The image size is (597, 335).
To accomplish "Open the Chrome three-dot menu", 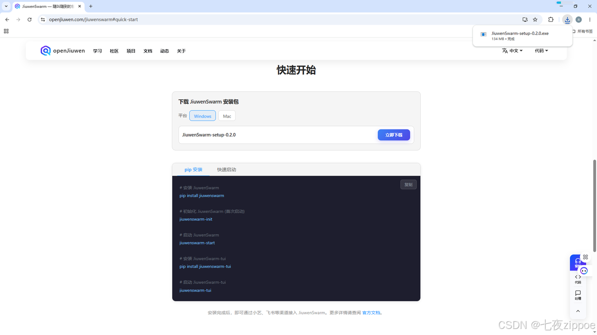I will (x=590, y=20).
